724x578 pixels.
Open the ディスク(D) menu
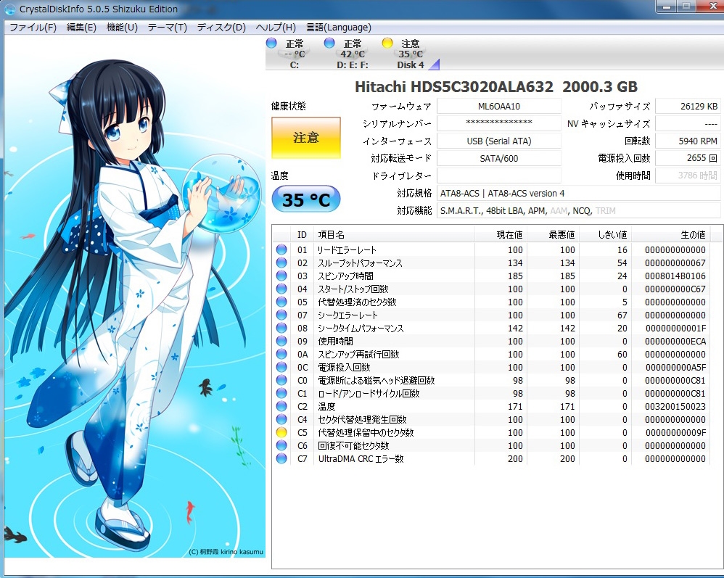(x=221, y=28)
